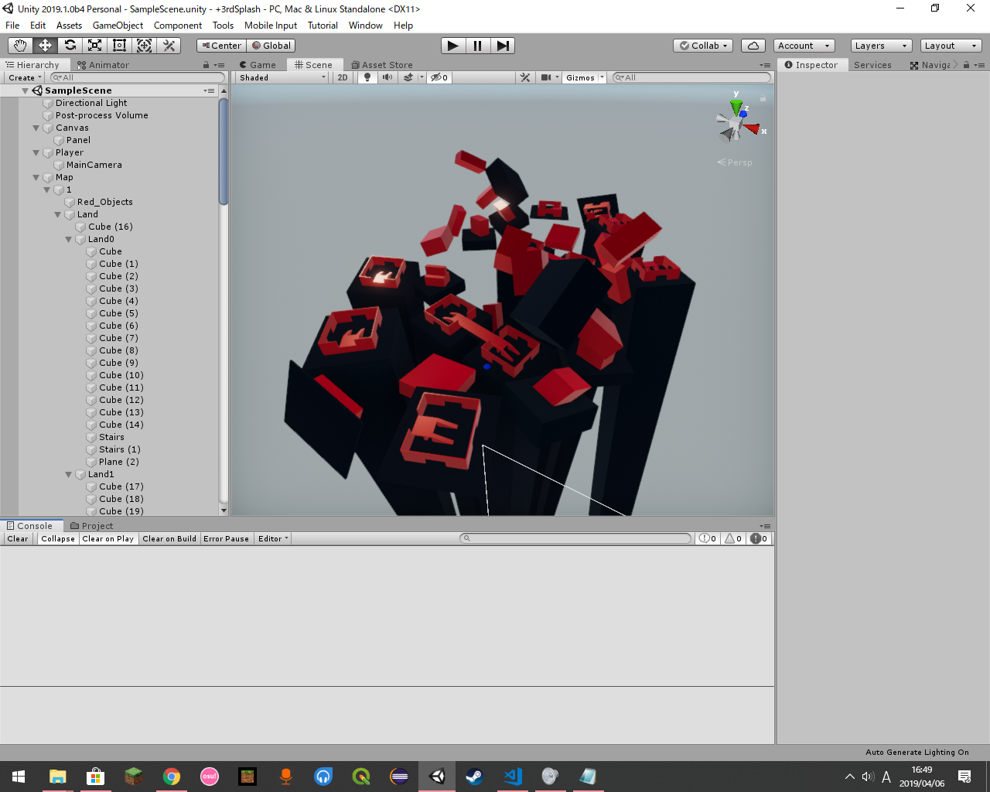
Task: Switch to the Game tab
Action: [258, 65]
